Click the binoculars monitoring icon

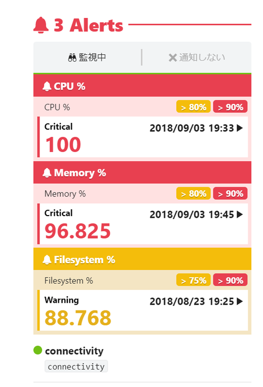coord(72,57)
